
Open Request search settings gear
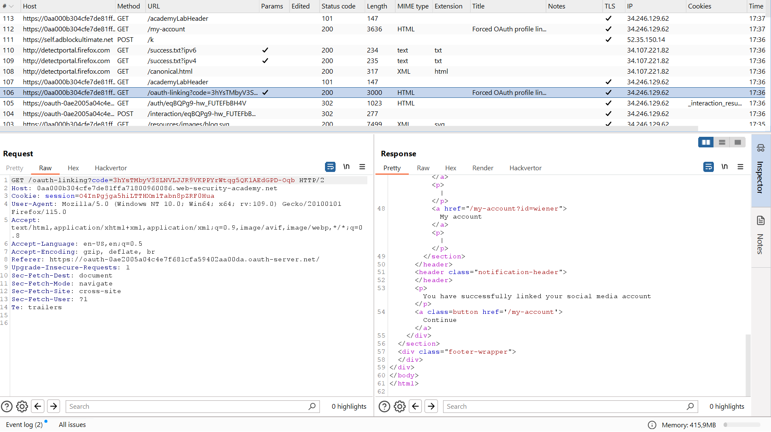tap(22, 407)
